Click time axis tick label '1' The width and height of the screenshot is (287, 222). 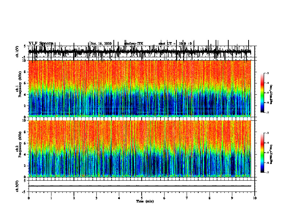pyautogui.click(x=51, y=198)
